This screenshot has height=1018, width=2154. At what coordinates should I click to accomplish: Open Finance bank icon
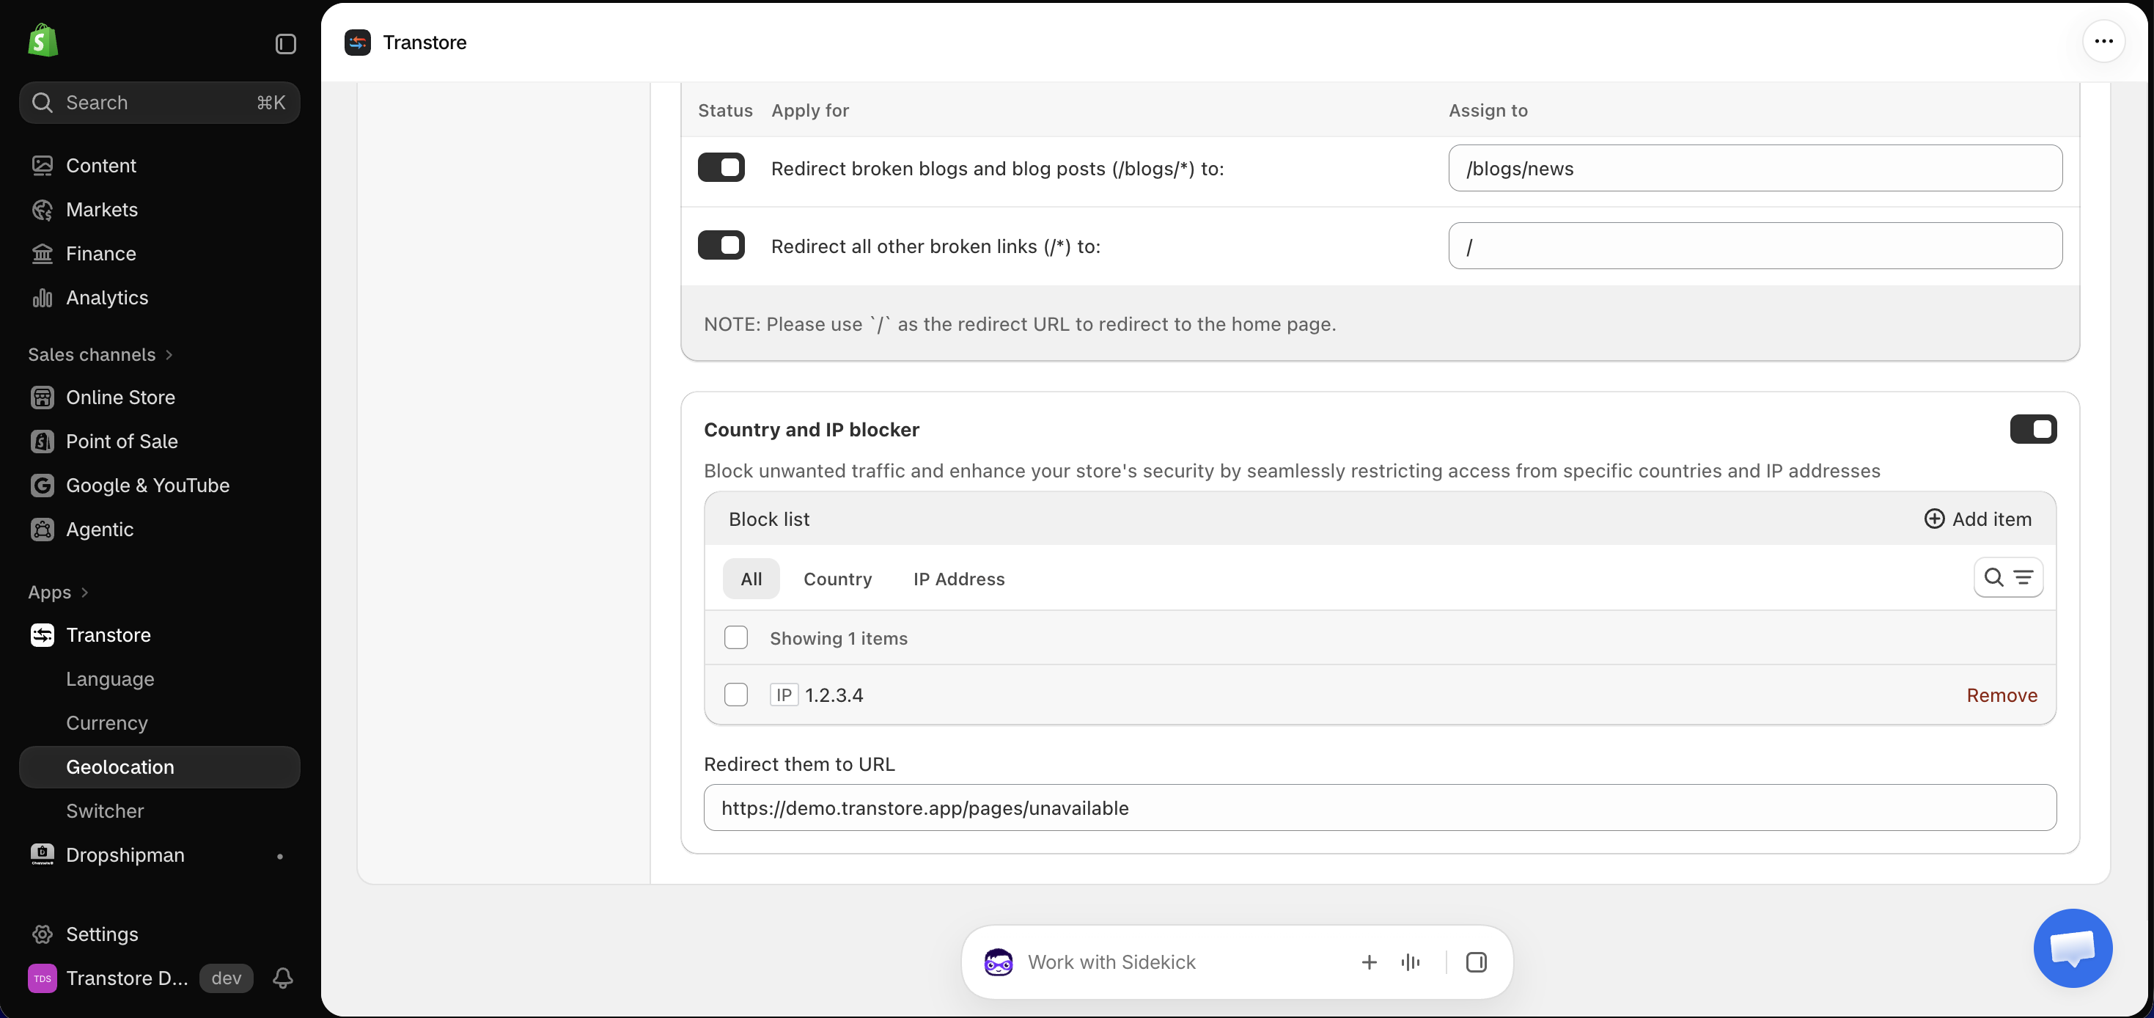pos(43,254)
